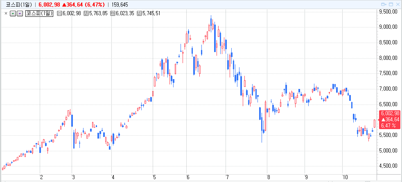Click month 8 on the time axis
The width and height of the screenshot is (402, 182).
click(x=269, y=177)
